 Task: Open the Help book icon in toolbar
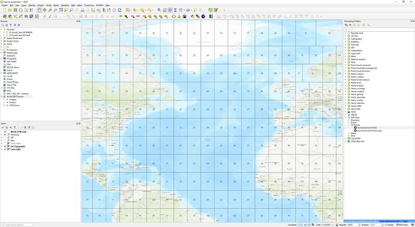[211, 17]
